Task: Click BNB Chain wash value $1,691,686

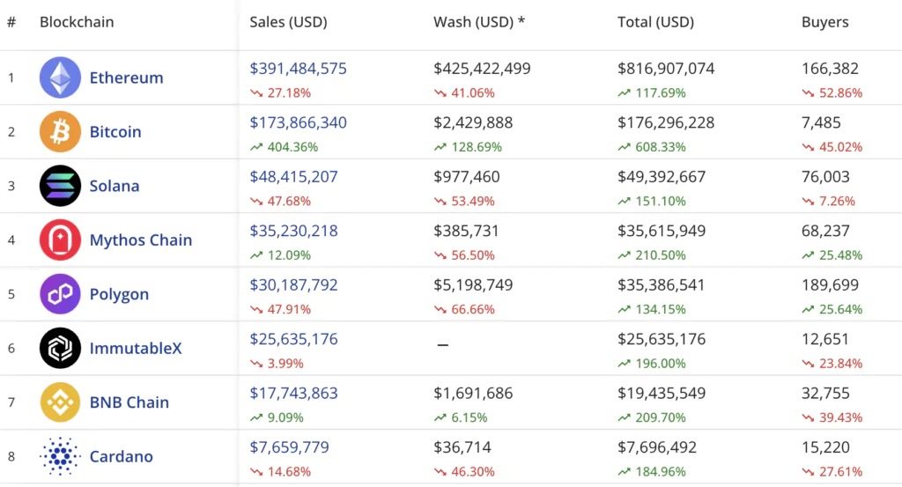Action: [x=473, y=393]
